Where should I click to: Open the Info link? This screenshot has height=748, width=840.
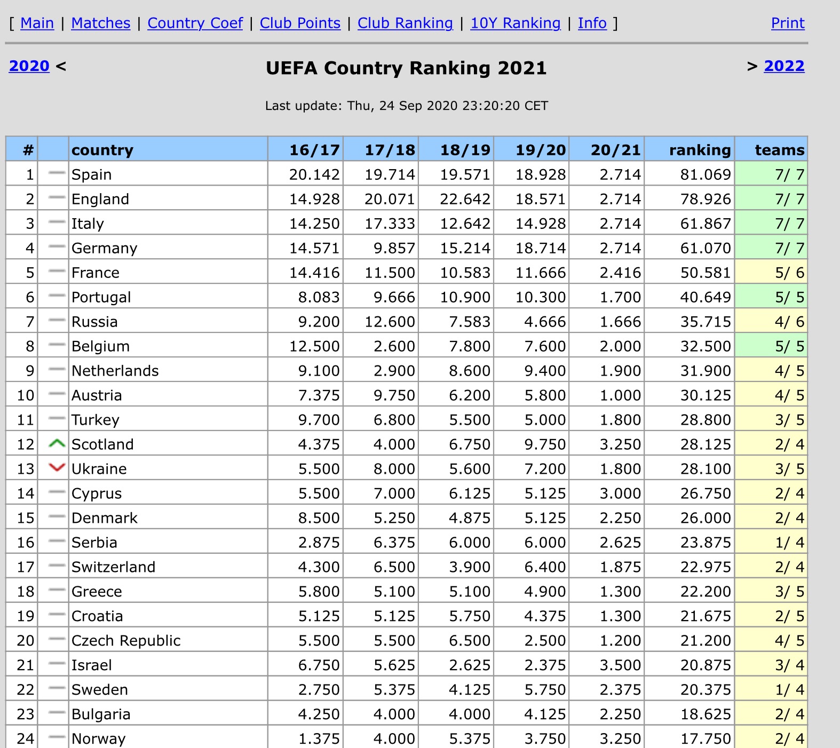(x=592, y=23)
